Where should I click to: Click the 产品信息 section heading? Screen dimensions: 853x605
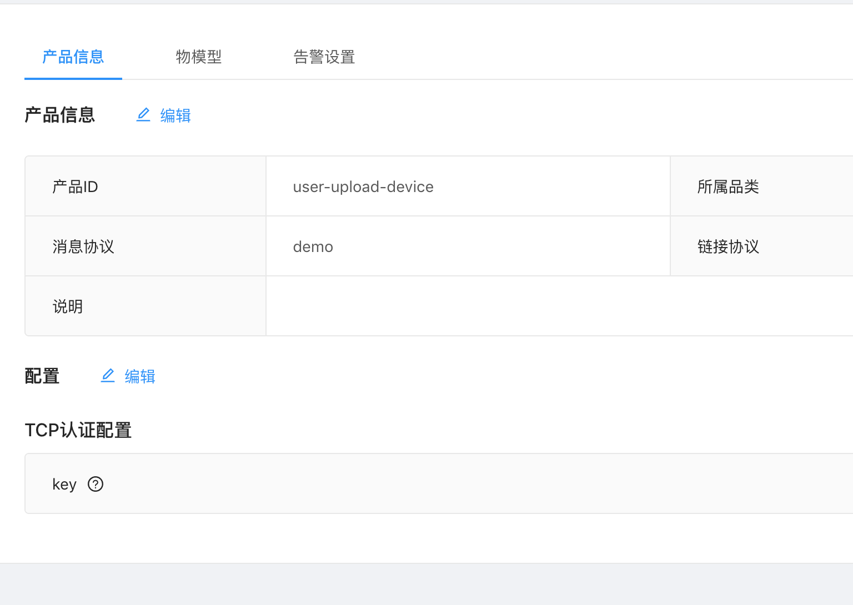pyautogui.click(x=60, y=115)
